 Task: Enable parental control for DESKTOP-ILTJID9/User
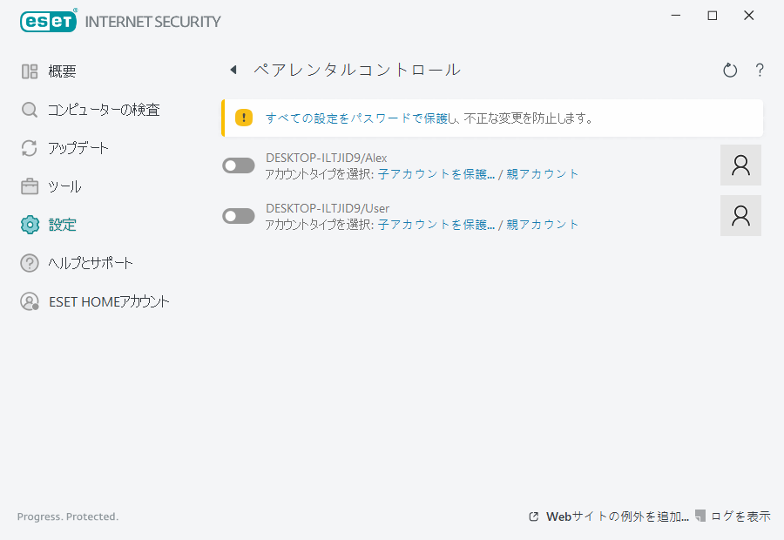[x=238, y=215]
